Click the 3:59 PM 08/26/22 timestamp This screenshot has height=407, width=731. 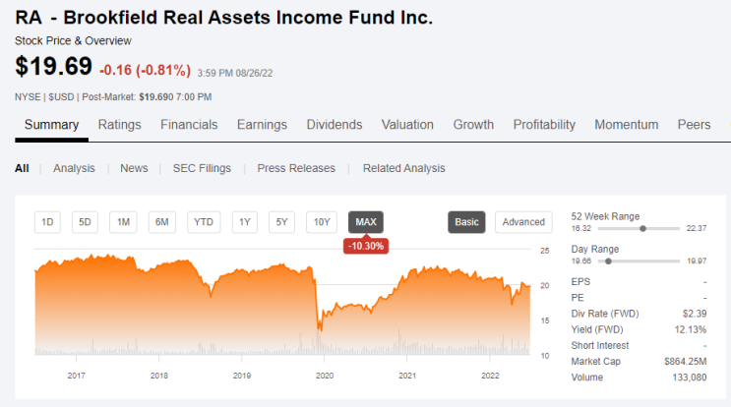235,73
